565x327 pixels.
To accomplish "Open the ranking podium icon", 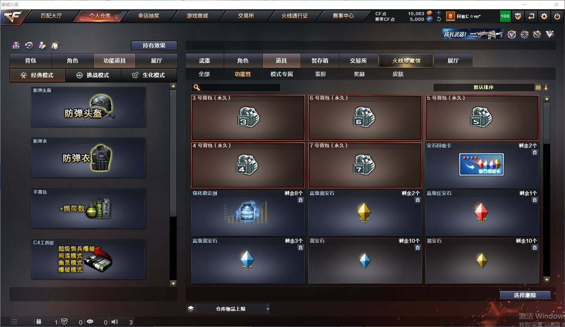I will (x=16, y=46).
